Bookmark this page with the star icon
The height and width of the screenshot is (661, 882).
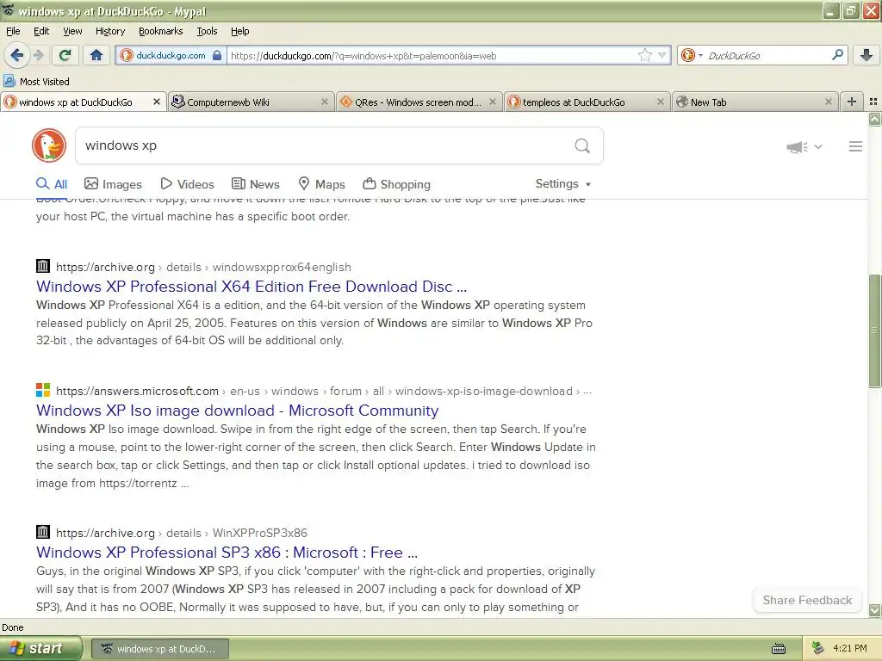click(x=644, y=55)
